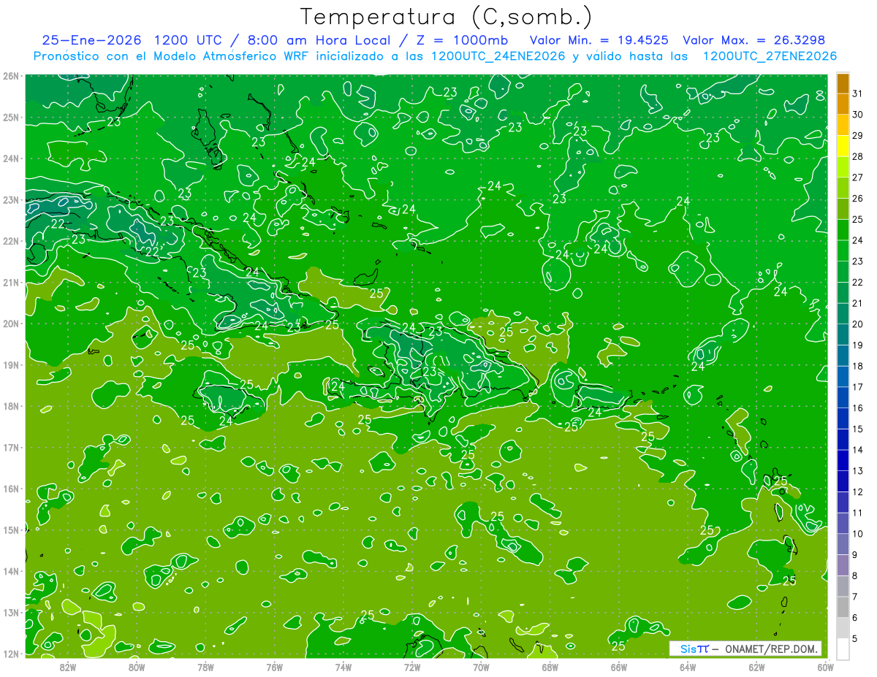This screenshot has height=677, width=877.
Task: Select the "Valor Max. = 26.3298" value
Action: point(753,40)
